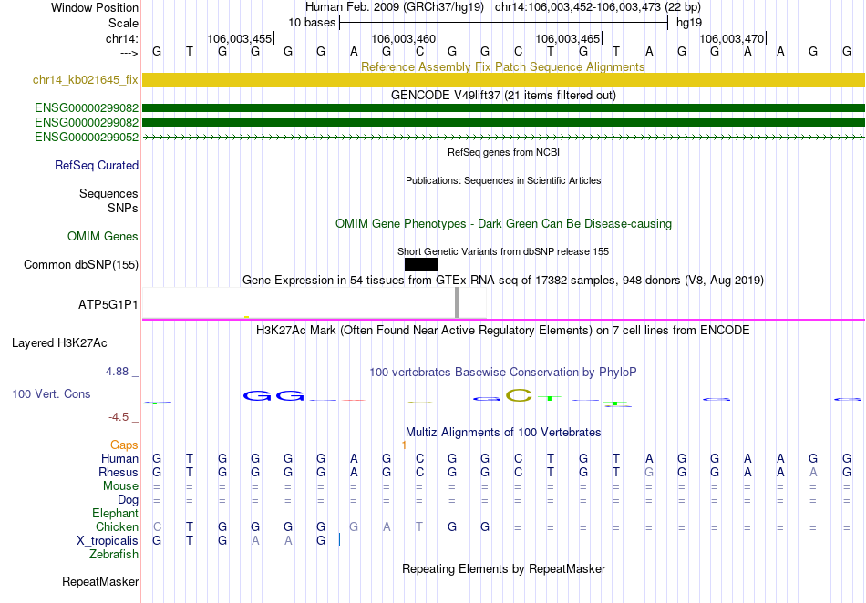
Task: Click the hg19 scale label
Action: [689, 23]
